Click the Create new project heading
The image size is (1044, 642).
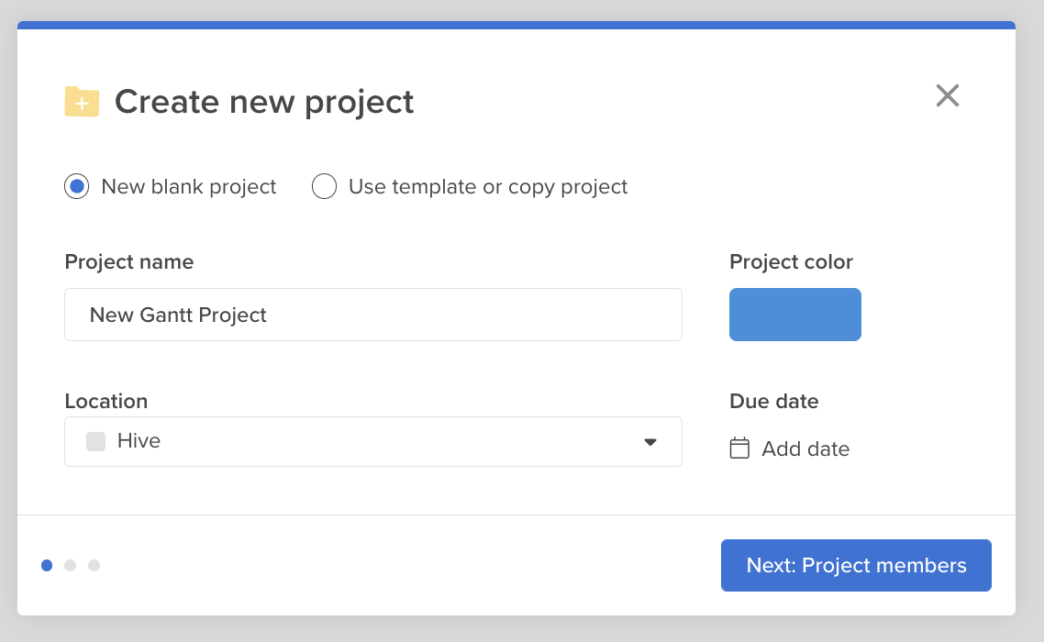[263, 102]
